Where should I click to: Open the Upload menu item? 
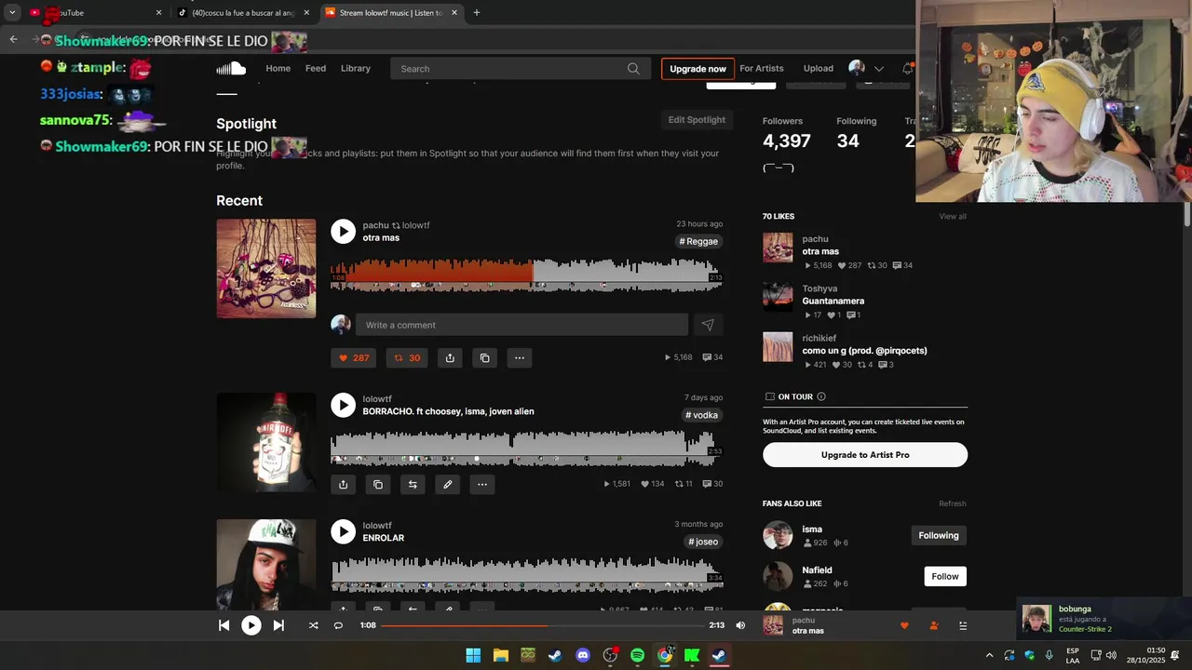point(819,68)
